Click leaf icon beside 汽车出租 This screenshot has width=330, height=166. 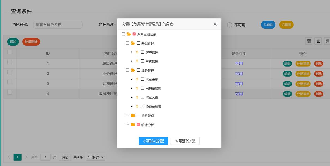(137, 79)
